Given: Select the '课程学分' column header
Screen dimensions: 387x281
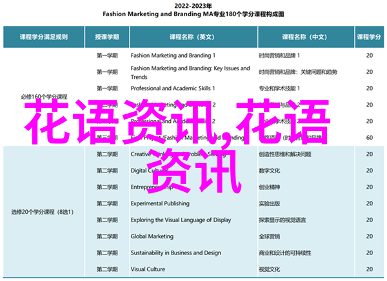Looking at the screenshot, I should pos(369,37).
